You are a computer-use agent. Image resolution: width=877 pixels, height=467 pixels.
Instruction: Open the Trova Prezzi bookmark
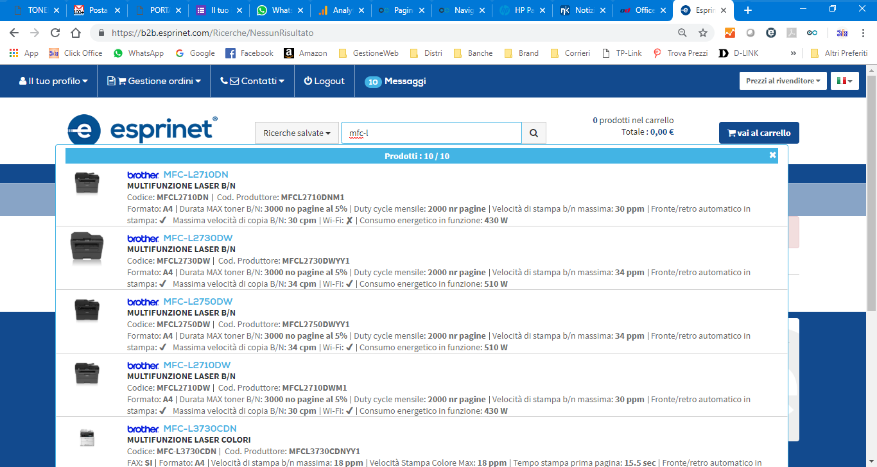click(681, 53)
